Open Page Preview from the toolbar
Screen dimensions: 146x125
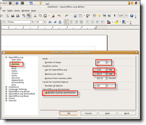[x=18, y=16]
